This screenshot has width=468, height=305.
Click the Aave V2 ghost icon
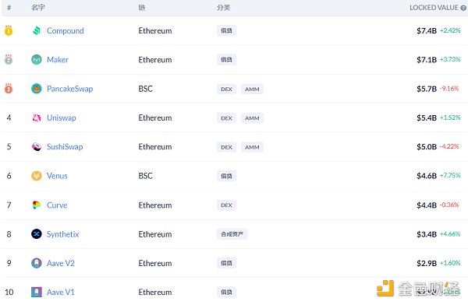click(37, 263)
